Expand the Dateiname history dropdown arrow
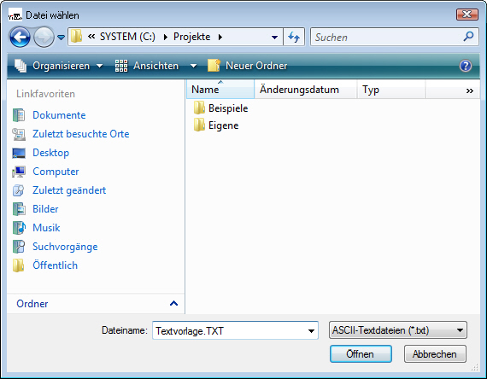Screen dimensions: 487x379 pos(311,331)
